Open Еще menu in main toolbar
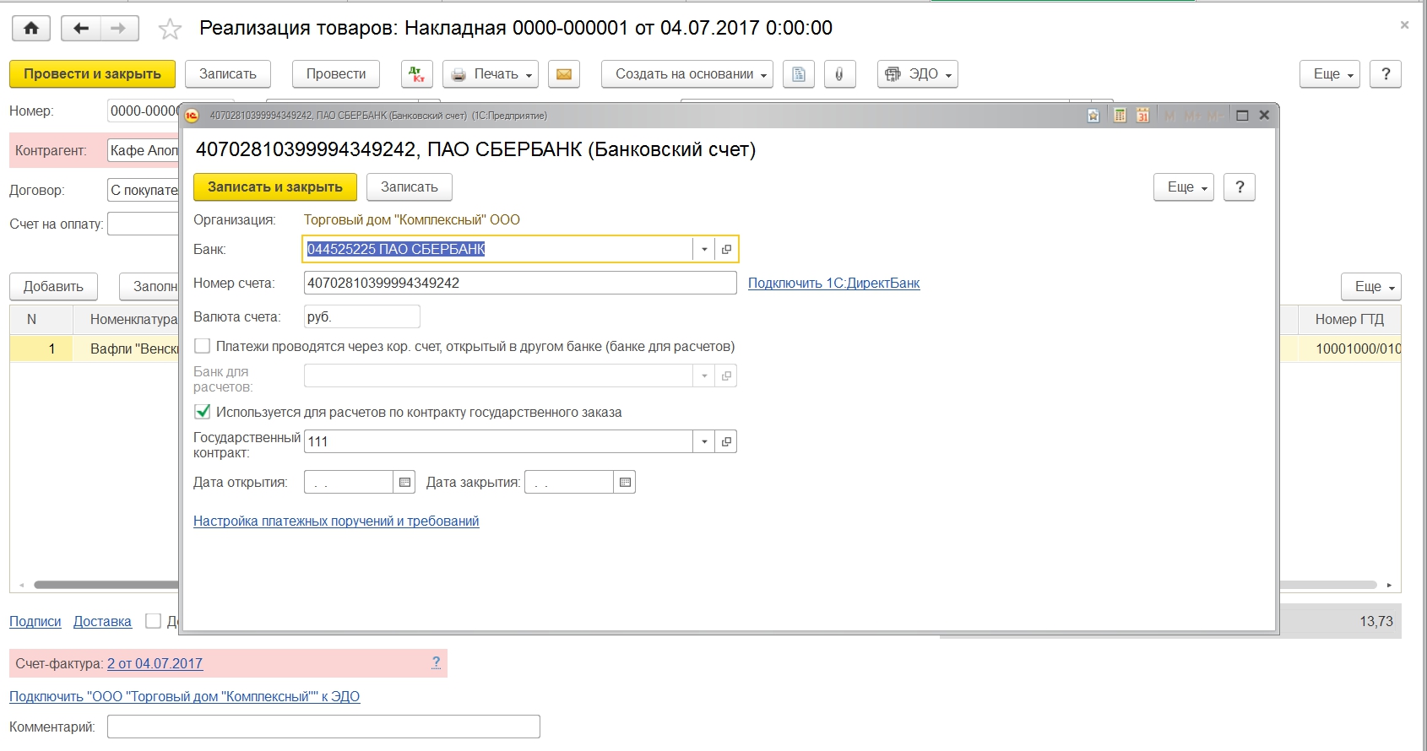Viewport: 1427px width, 751px height. [1330, 74]
